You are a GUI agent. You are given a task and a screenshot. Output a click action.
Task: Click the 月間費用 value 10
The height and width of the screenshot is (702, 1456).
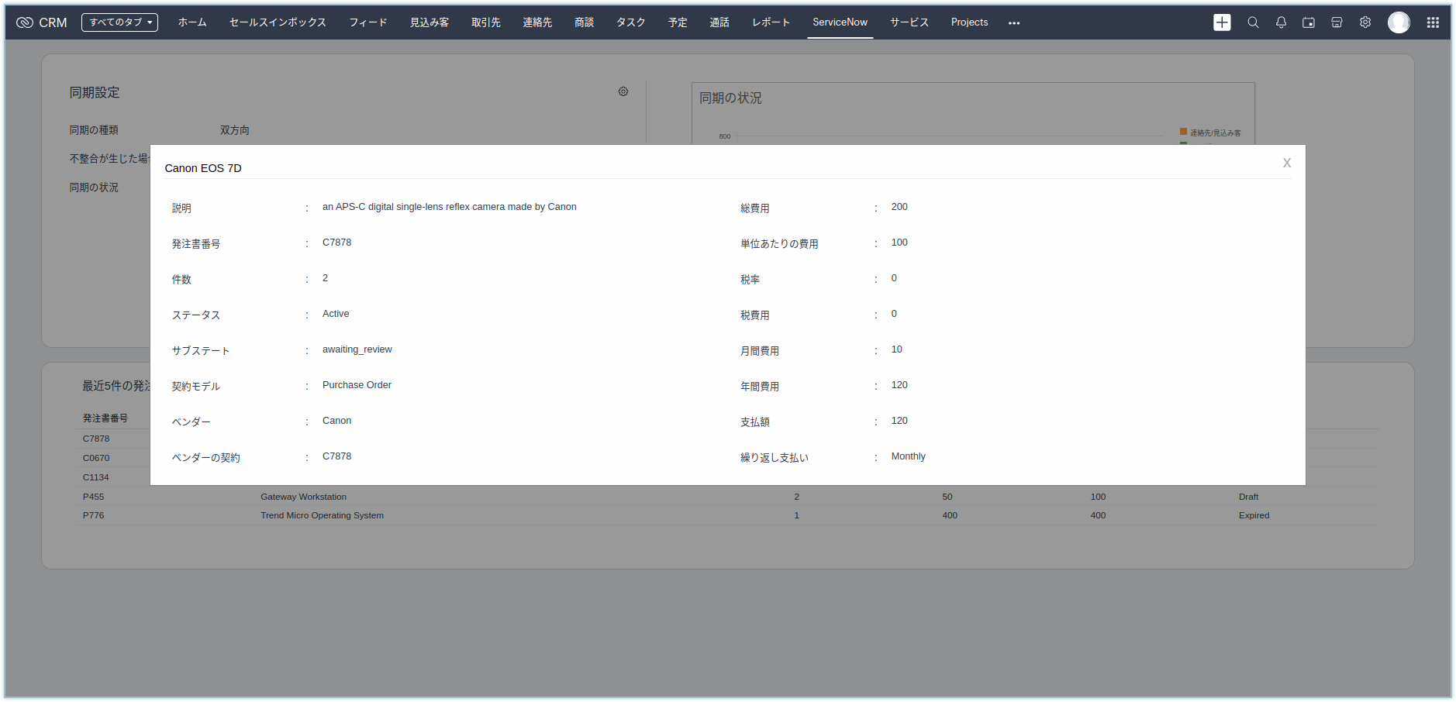pyautogui.click(x=897, y=349)
